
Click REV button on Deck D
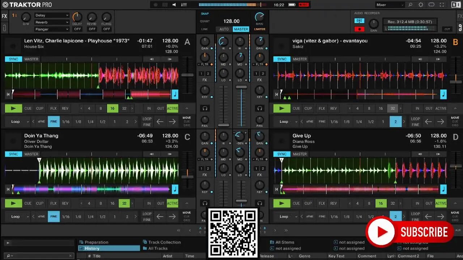point(334,203)
